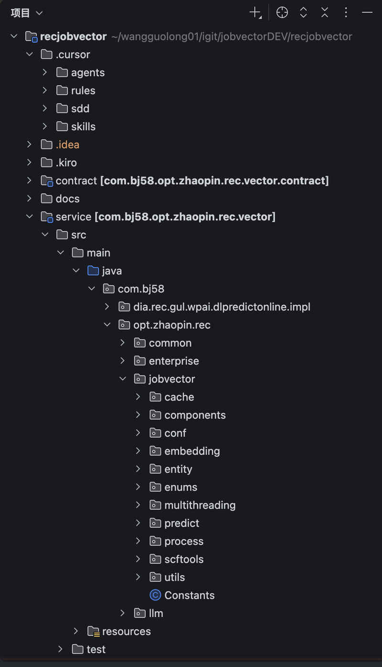Select the multithreading package
382x667 pixels.
[193, 505]
